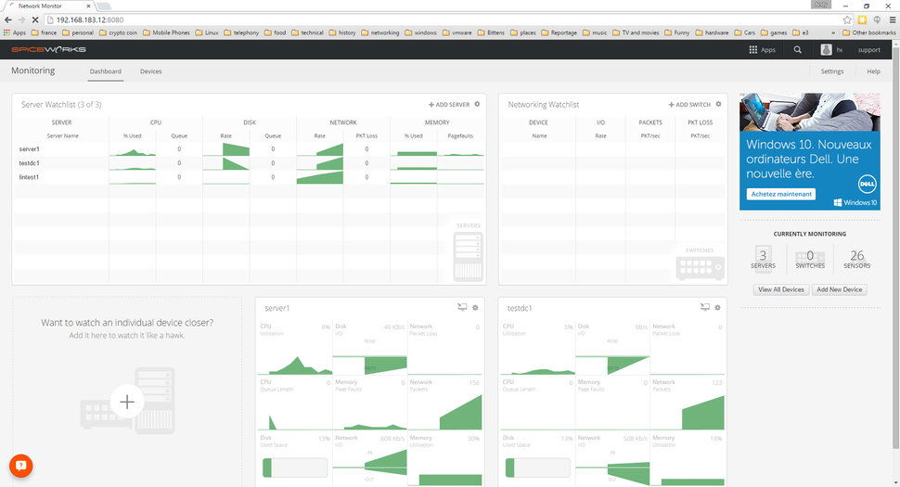Click Achetez maintenant on Dell ad
900x487 pixels.
coord(781,194)
